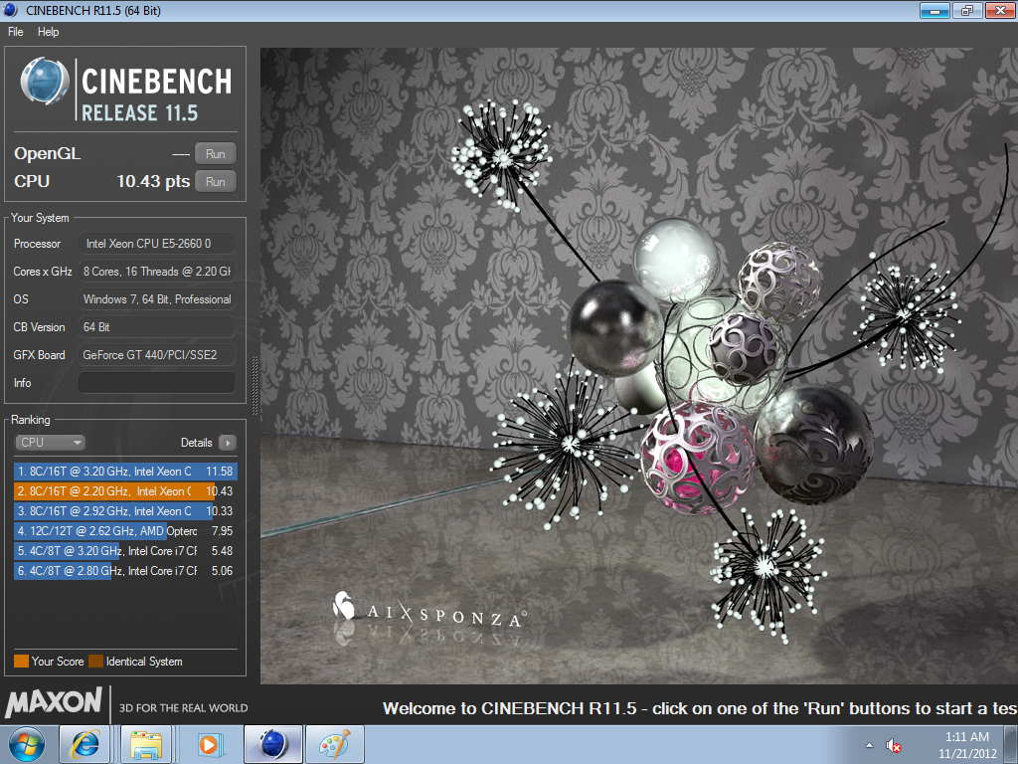Select the Cores x GHz field value
The image size is (1018, 764).
156,272
